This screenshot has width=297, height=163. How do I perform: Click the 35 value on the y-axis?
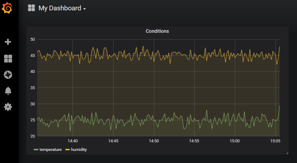(32, 88)
